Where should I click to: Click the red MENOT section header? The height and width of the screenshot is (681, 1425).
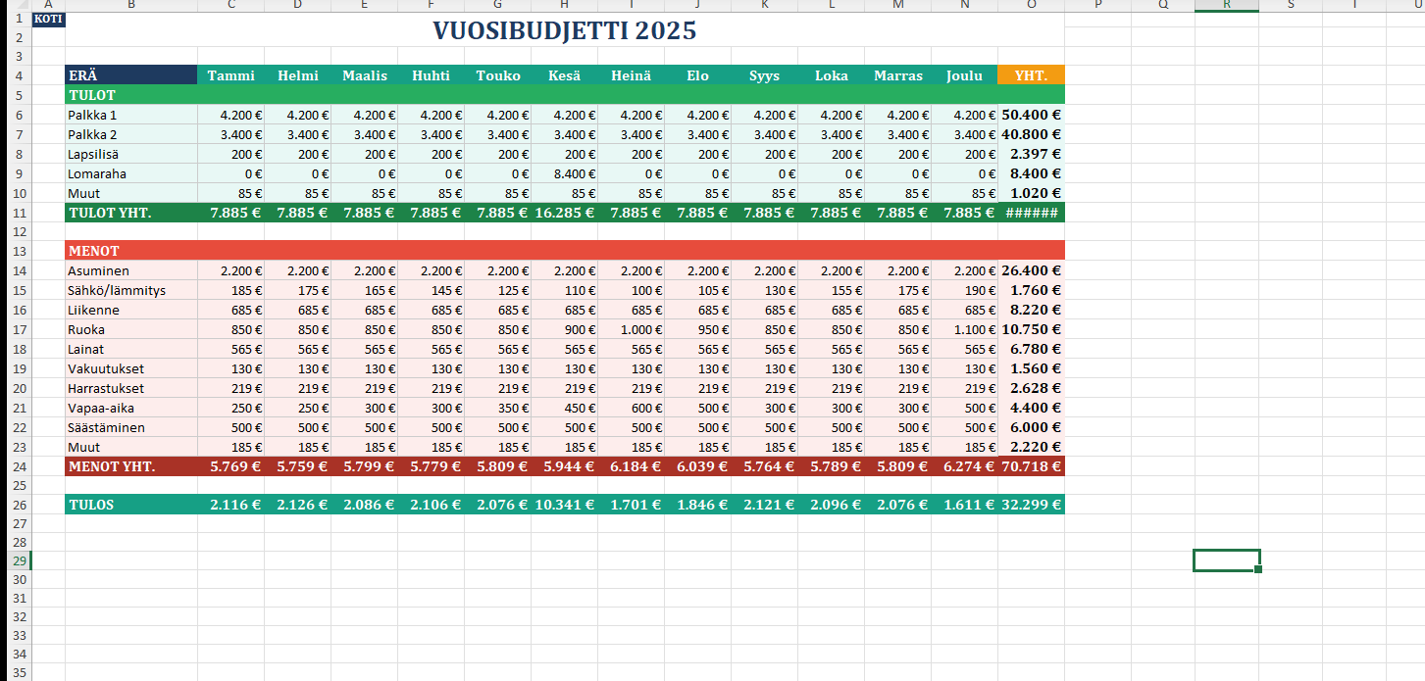click(x=564, y=251)
